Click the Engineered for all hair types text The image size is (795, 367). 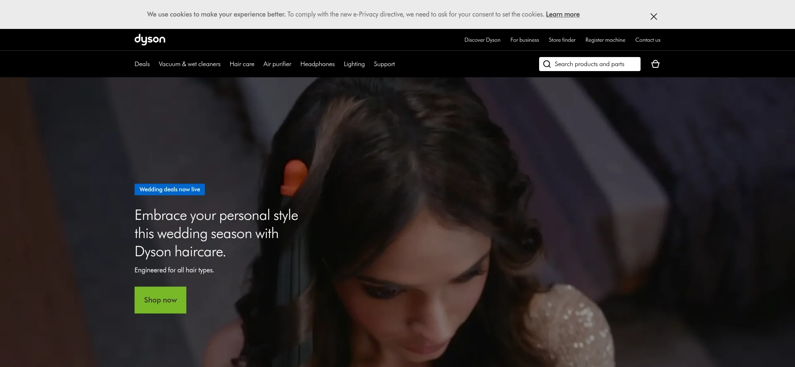[x=174, y=270]
